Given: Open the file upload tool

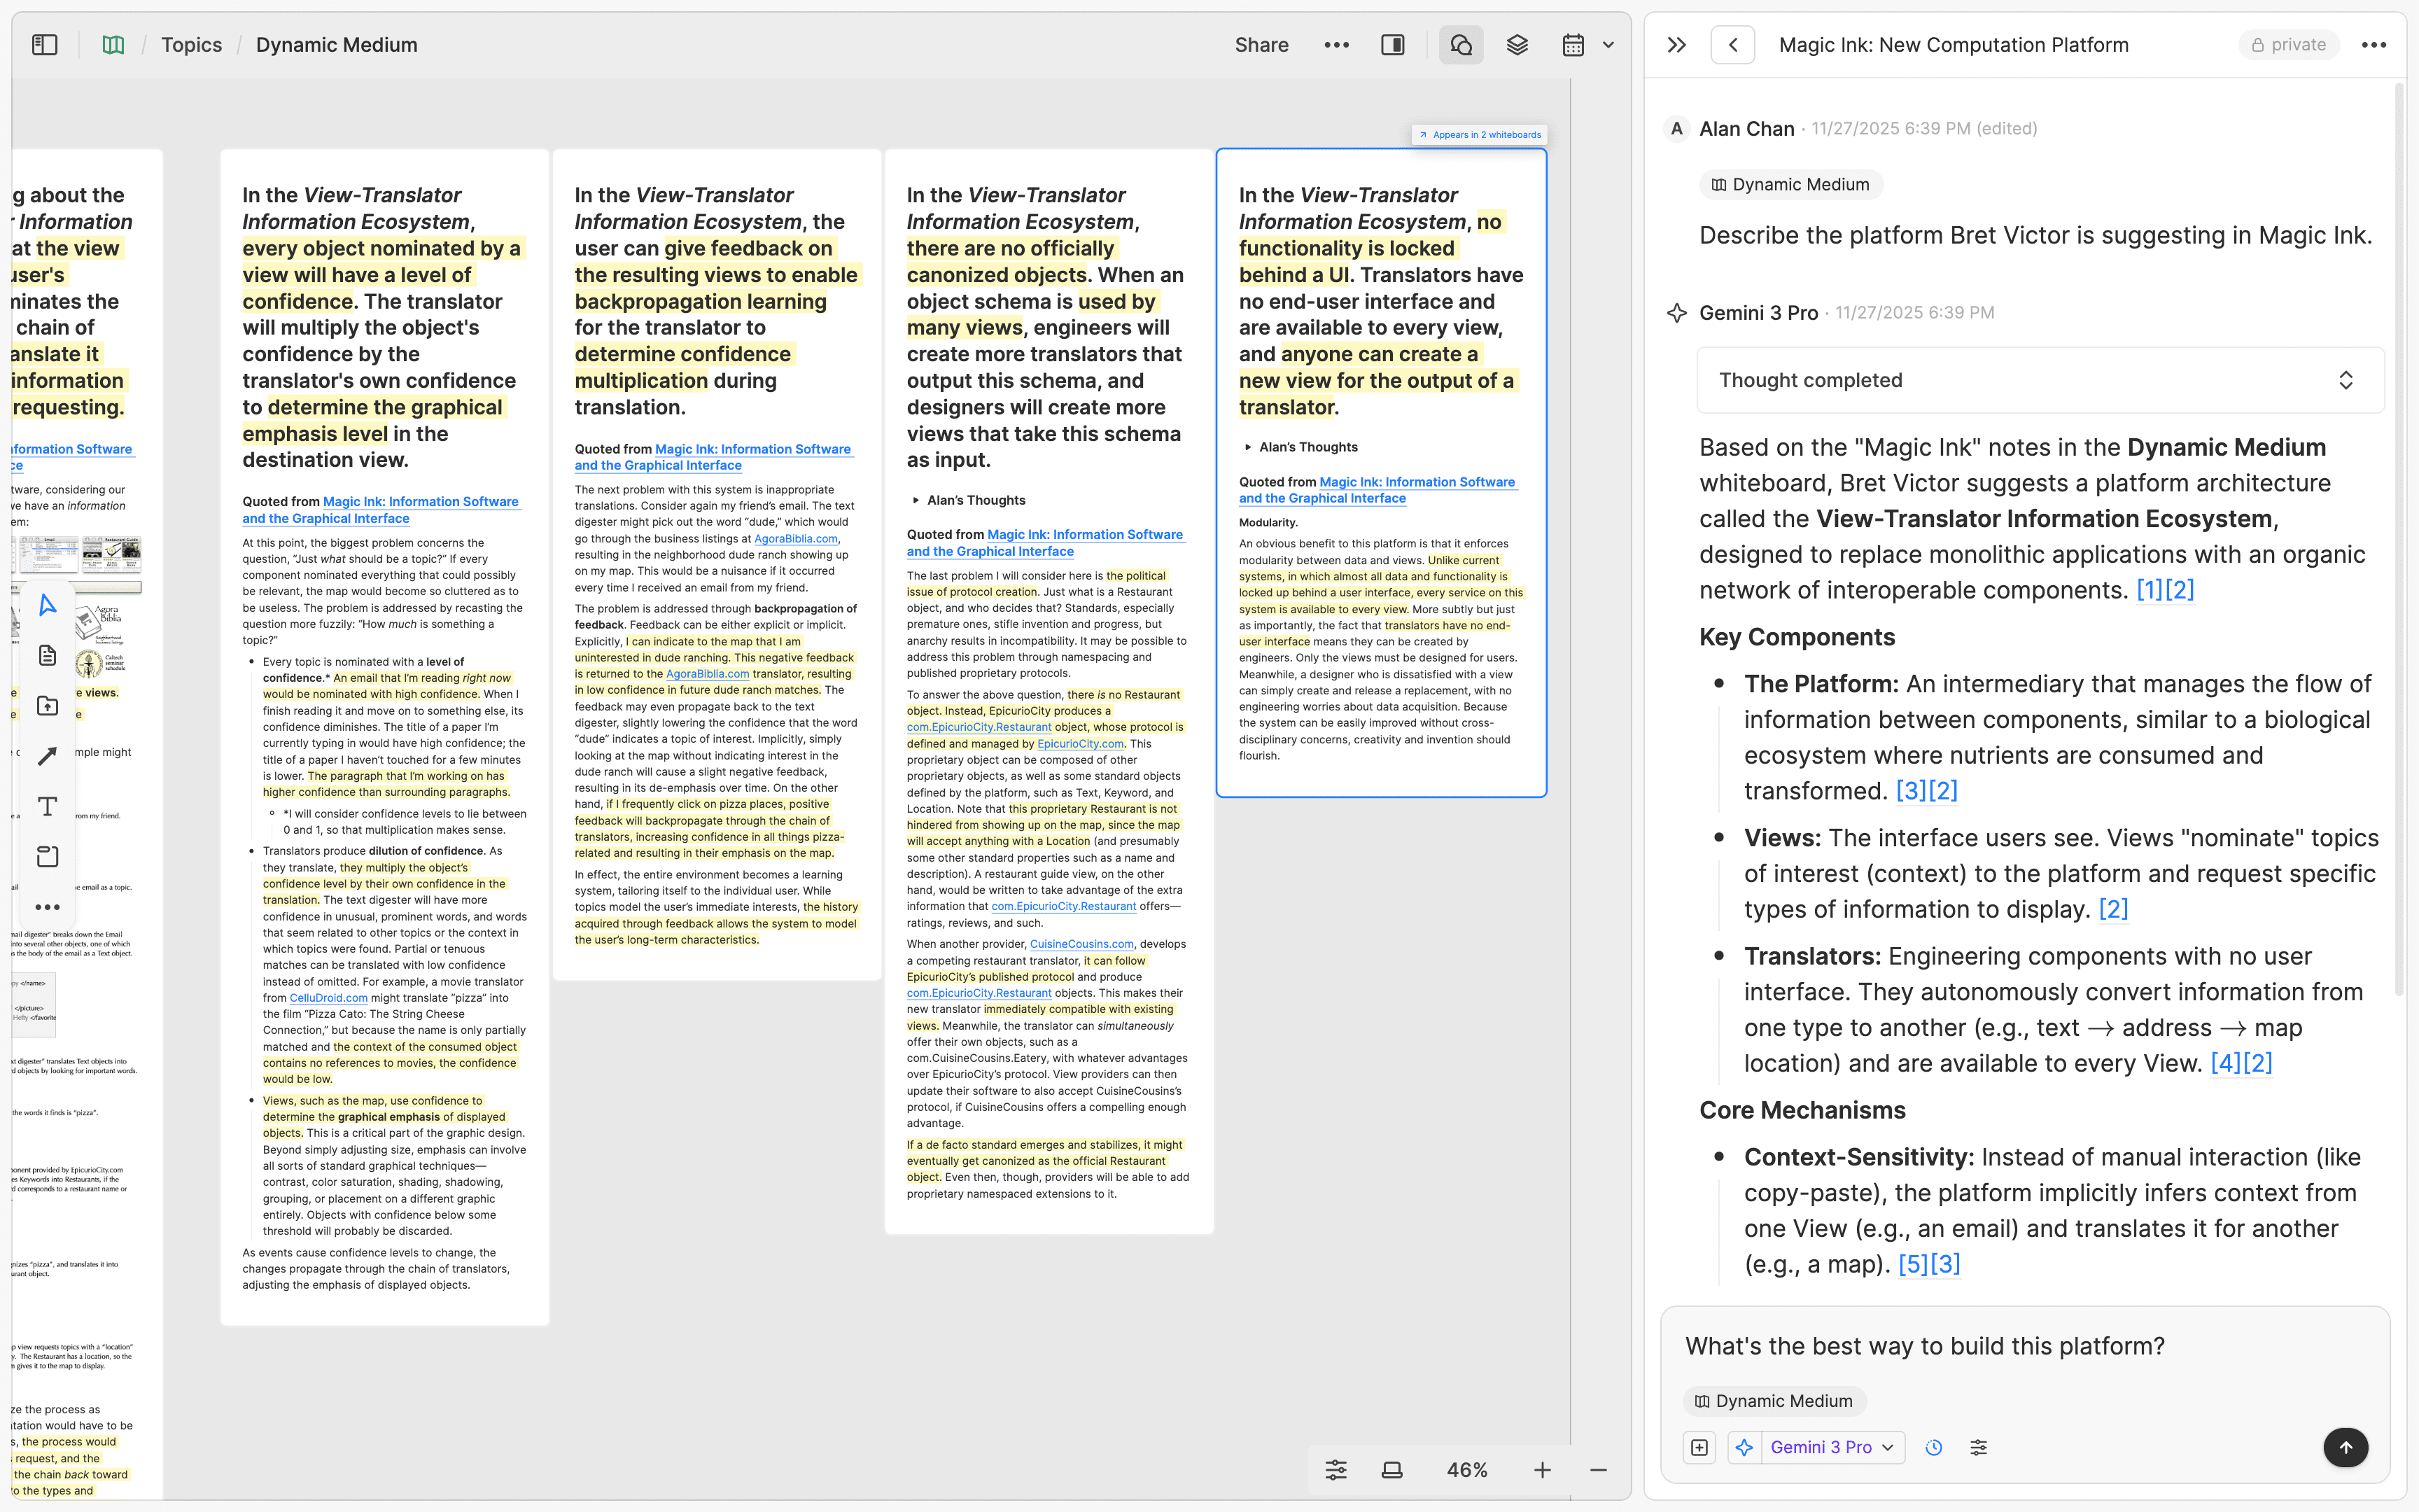Looking at the screenshot, I should coord(47,705).
